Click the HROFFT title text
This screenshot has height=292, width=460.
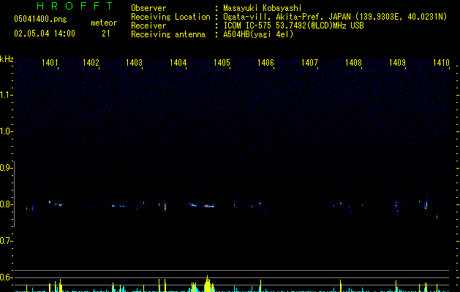[x=75, y=6]
